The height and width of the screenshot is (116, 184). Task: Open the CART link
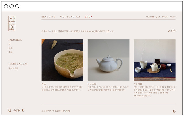[173, 17]
